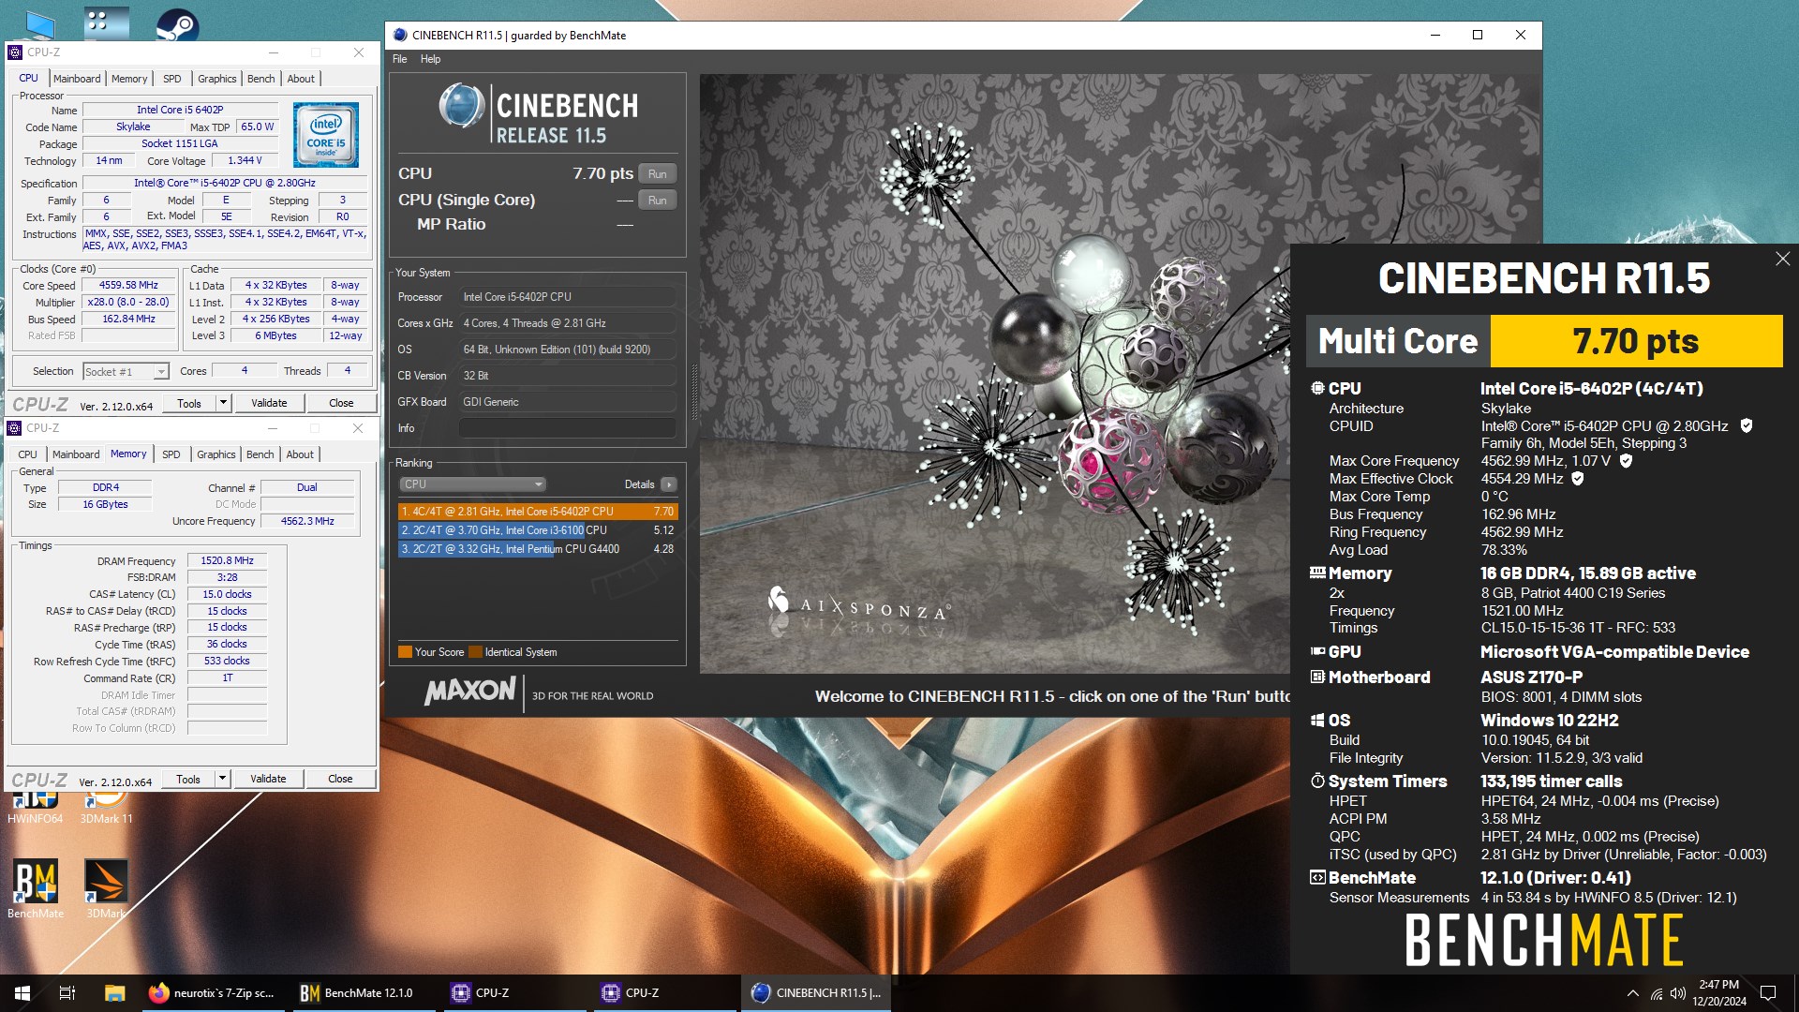The image size is (1799, 1012).
Task: Open clock and date in taskbar
Action: [1718, 993]
